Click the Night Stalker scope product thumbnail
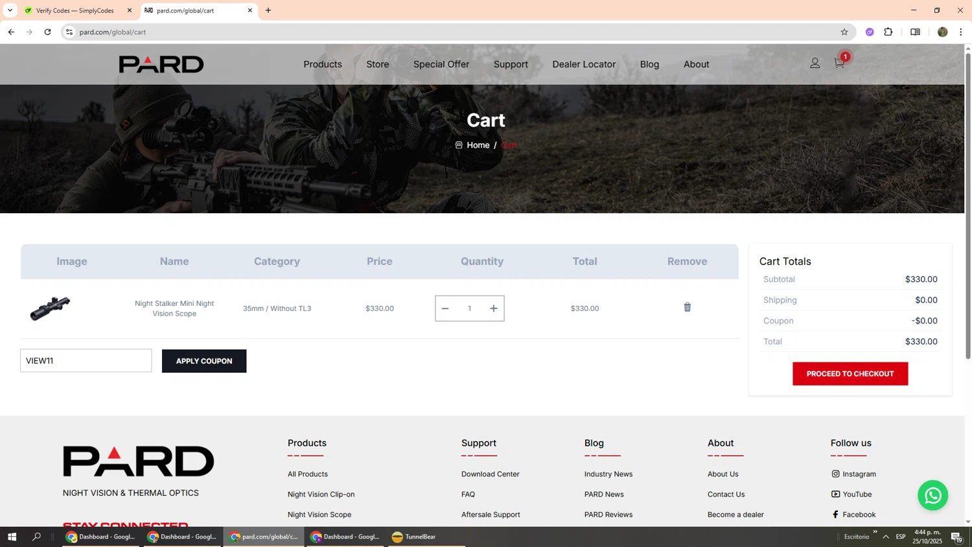The image size is (972, 547). point(50,308)
